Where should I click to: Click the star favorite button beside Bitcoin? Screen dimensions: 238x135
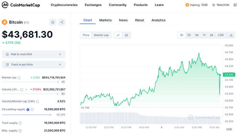[53, 22]
